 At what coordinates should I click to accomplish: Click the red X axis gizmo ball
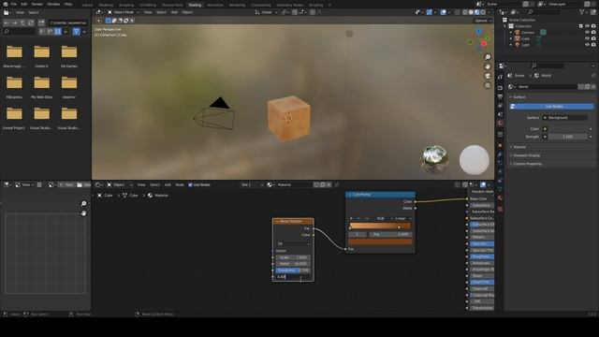[x=484, y=44]
